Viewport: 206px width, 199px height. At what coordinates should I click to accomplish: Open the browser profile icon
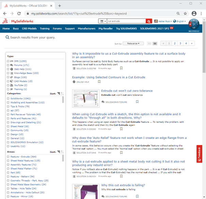194,13
